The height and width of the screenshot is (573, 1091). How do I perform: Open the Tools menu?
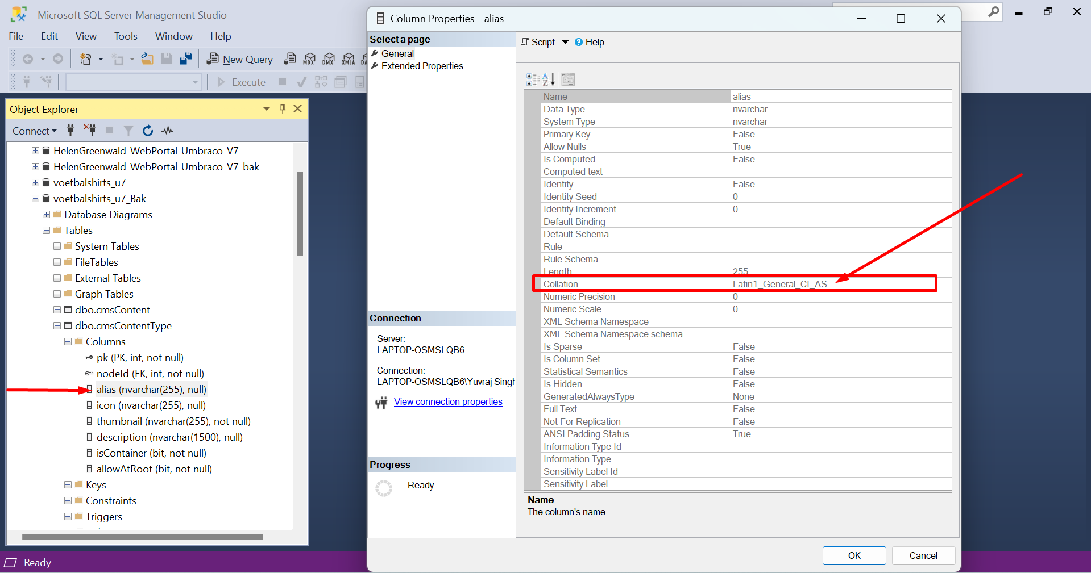pyautogui.click(x=126, y=36)
